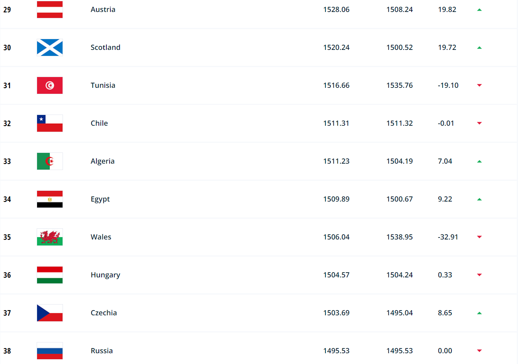Screen dimensions: 518x364
Task: Click the Egypt flag icon
Action: click(x=50, y=199)
